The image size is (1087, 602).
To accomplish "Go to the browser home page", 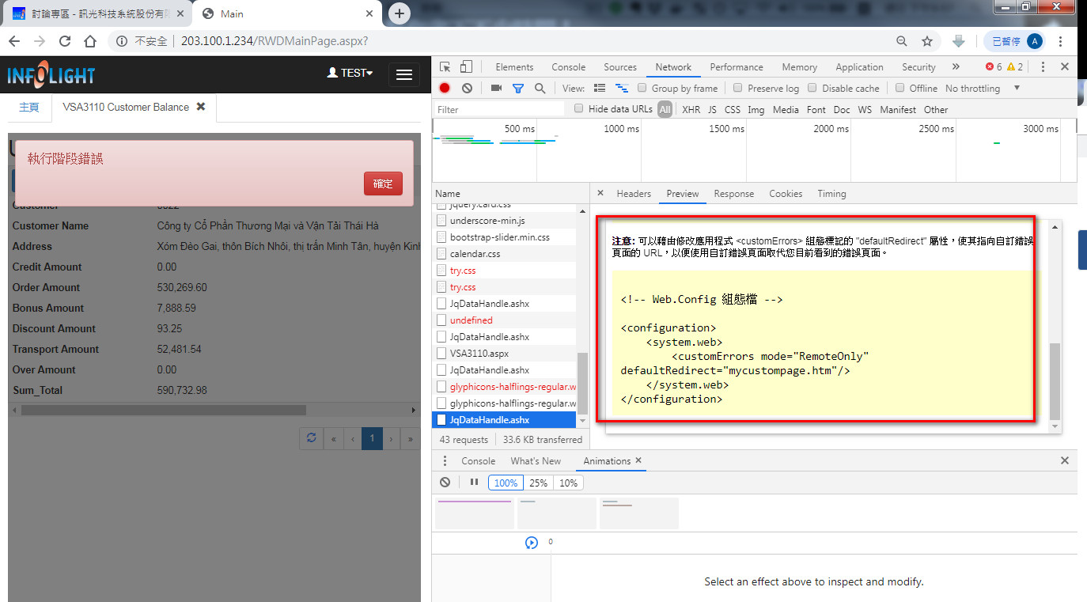I will click(x=90, y=41).
